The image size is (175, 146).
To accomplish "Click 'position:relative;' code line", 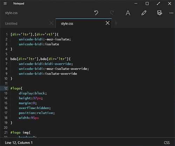I will (x=37, y=113).
